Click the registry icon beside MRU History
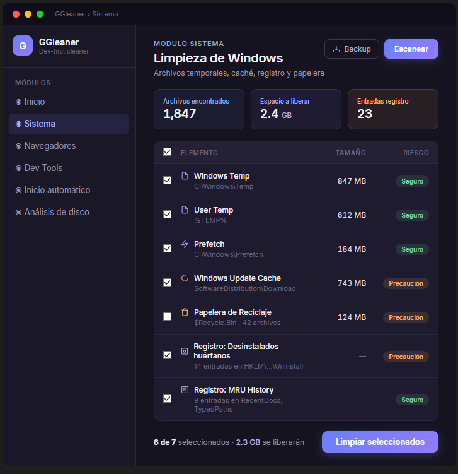Image resolution: width=458 pixels, height=474 pixels. (x=185, y=390)
